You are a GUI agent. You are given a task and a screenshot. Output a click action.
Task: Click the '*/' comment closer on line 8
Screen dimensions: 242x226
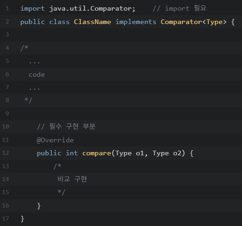coord(28,100)
